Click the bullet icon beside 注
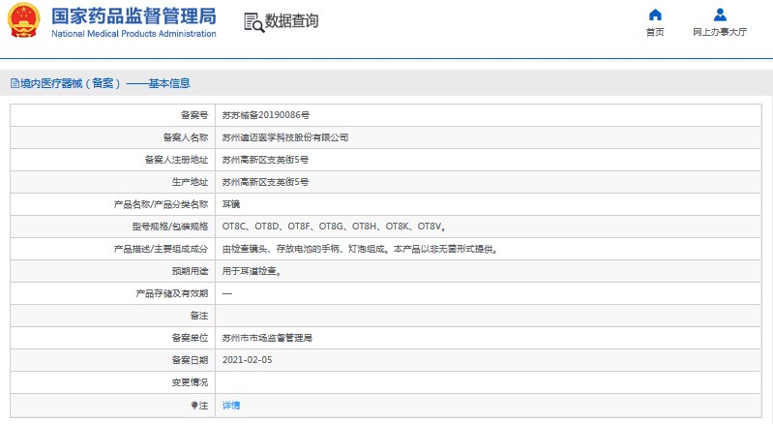The image size is (773, 424). point(194,405)
